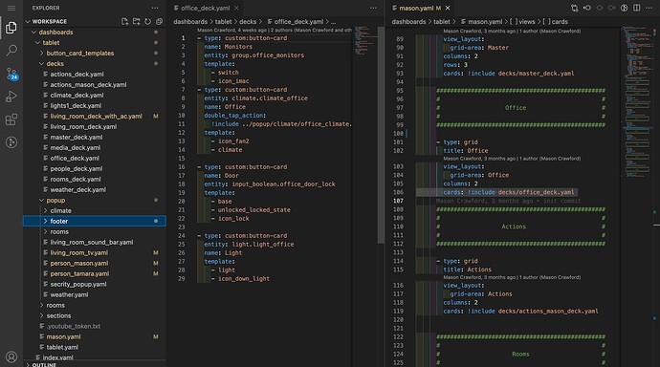660x367 pixels.
Task: Open the Run and Debug view
Action: pyautogui.click(x=11, y=97)
